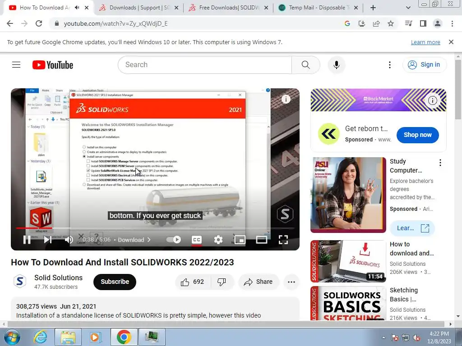Open Solid Solutions channel avatar
Screen dimensions: 462x346
[x=20, y=281]
